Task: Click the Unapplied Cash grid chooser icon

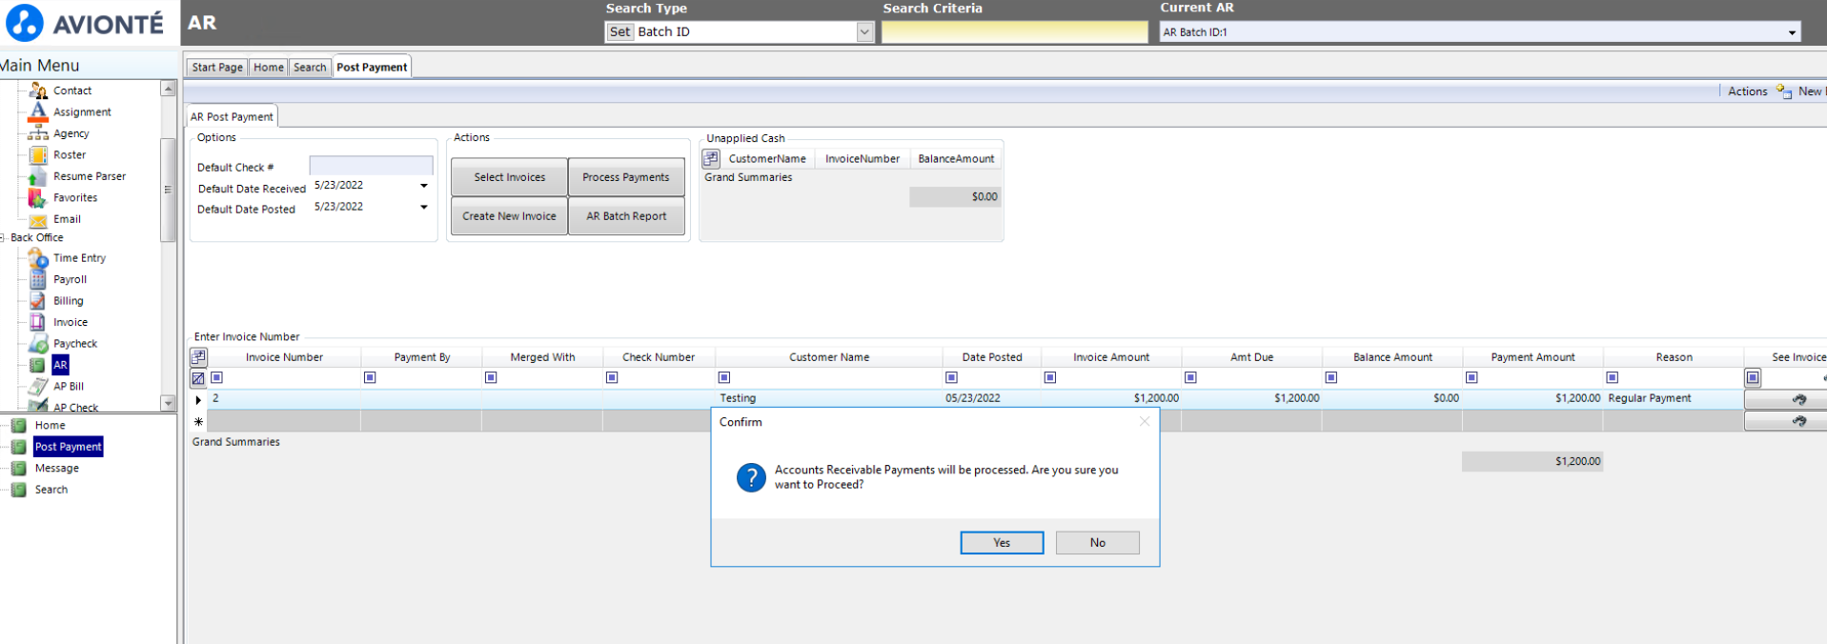Action: (x=711, y=159)
